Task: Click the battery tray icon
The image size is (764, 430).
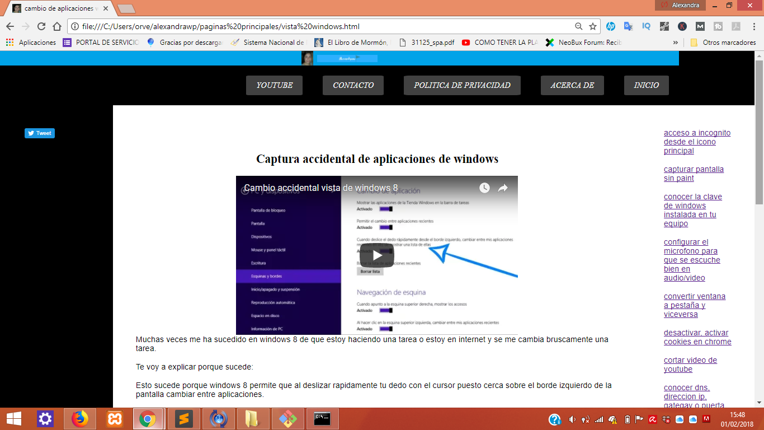Action: coord(627,419)
